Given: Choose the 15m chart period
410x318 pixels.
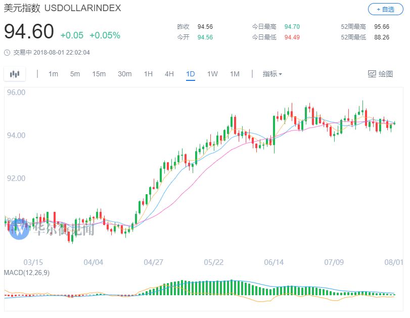Looking at the screenshot, I should pyautogui.click(x=99, y=74).
